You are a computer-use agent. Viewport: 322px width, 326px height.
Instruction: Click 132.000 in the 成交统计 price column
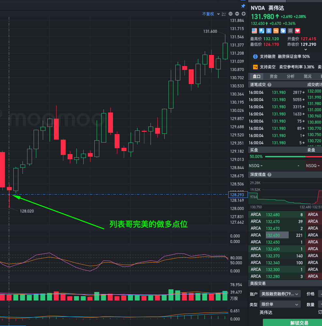[314, 91]
